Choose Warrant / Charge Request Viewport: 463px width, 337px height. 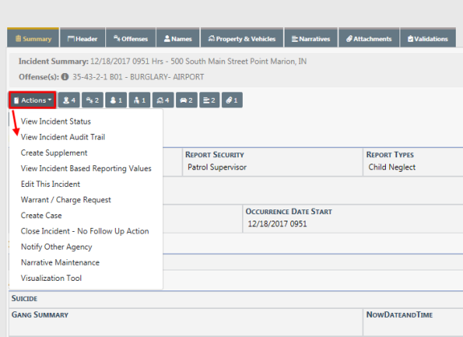[66, 200]
